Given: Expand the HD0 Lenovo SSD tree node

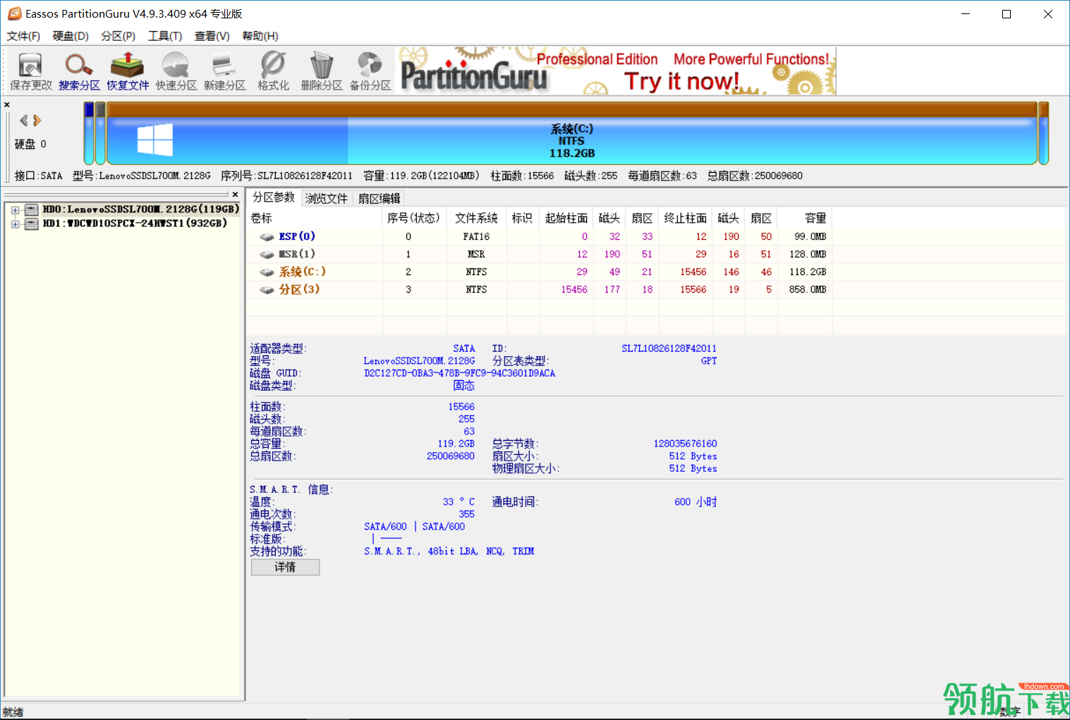Looking at the screenshot, I should pos(15,209).
